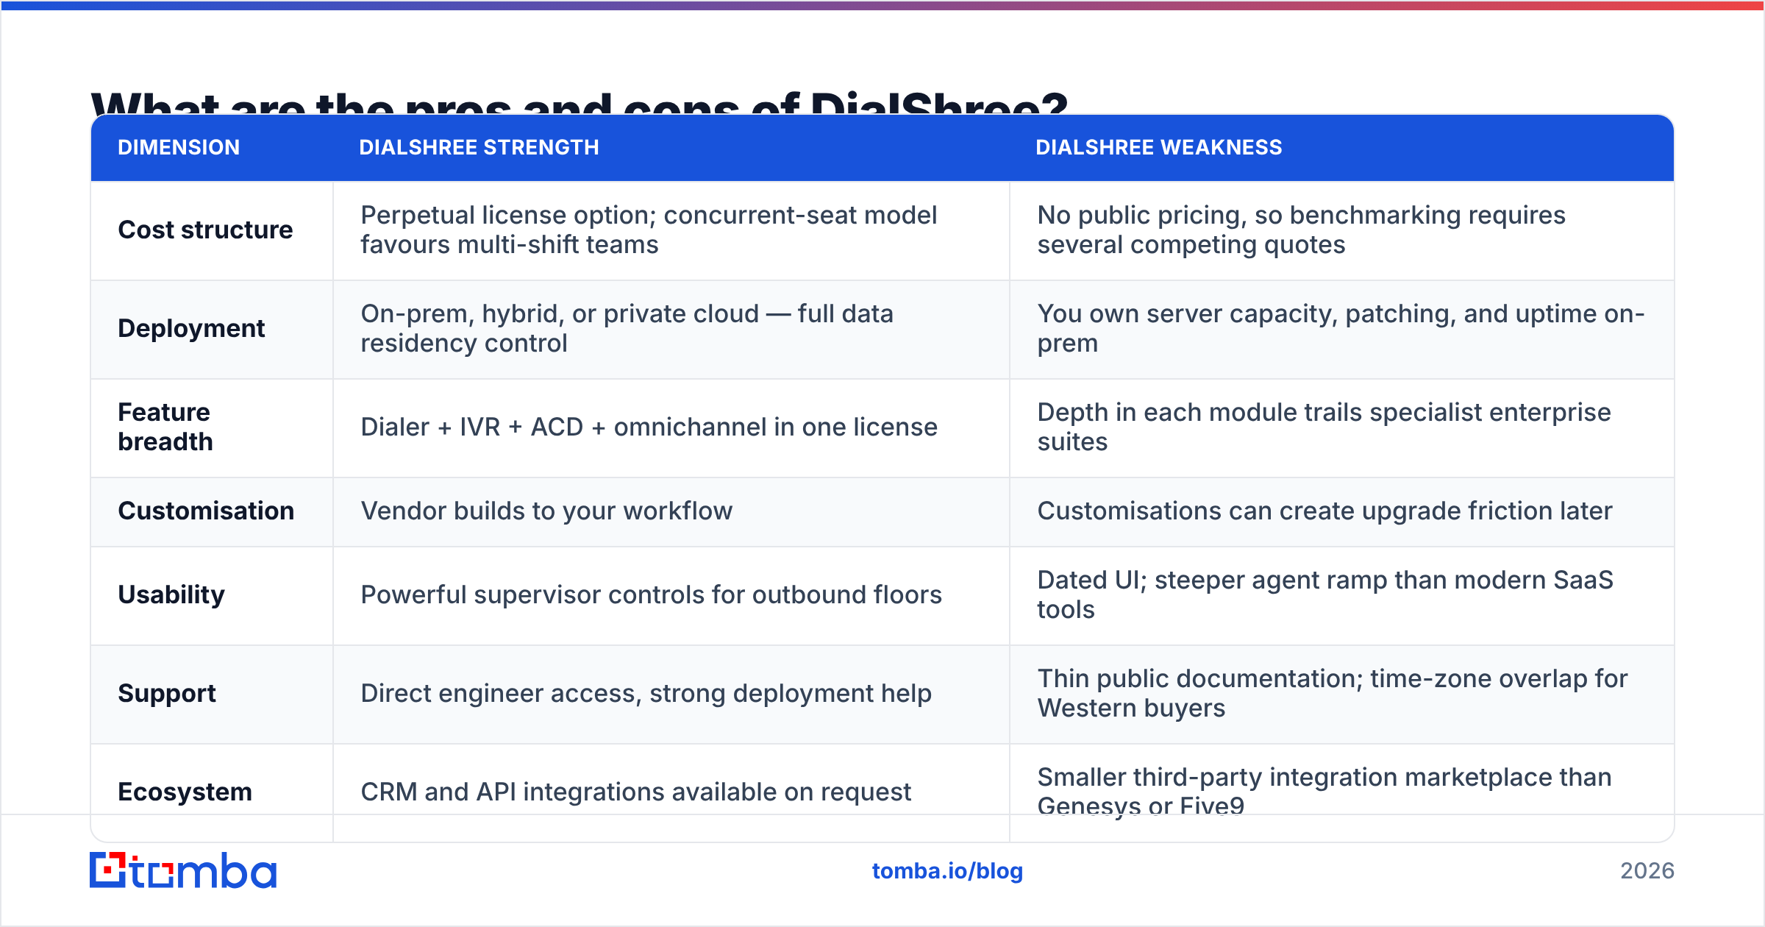Select the "Deployment" row label
Viewport: 1765px width, 927px height.
191,328
